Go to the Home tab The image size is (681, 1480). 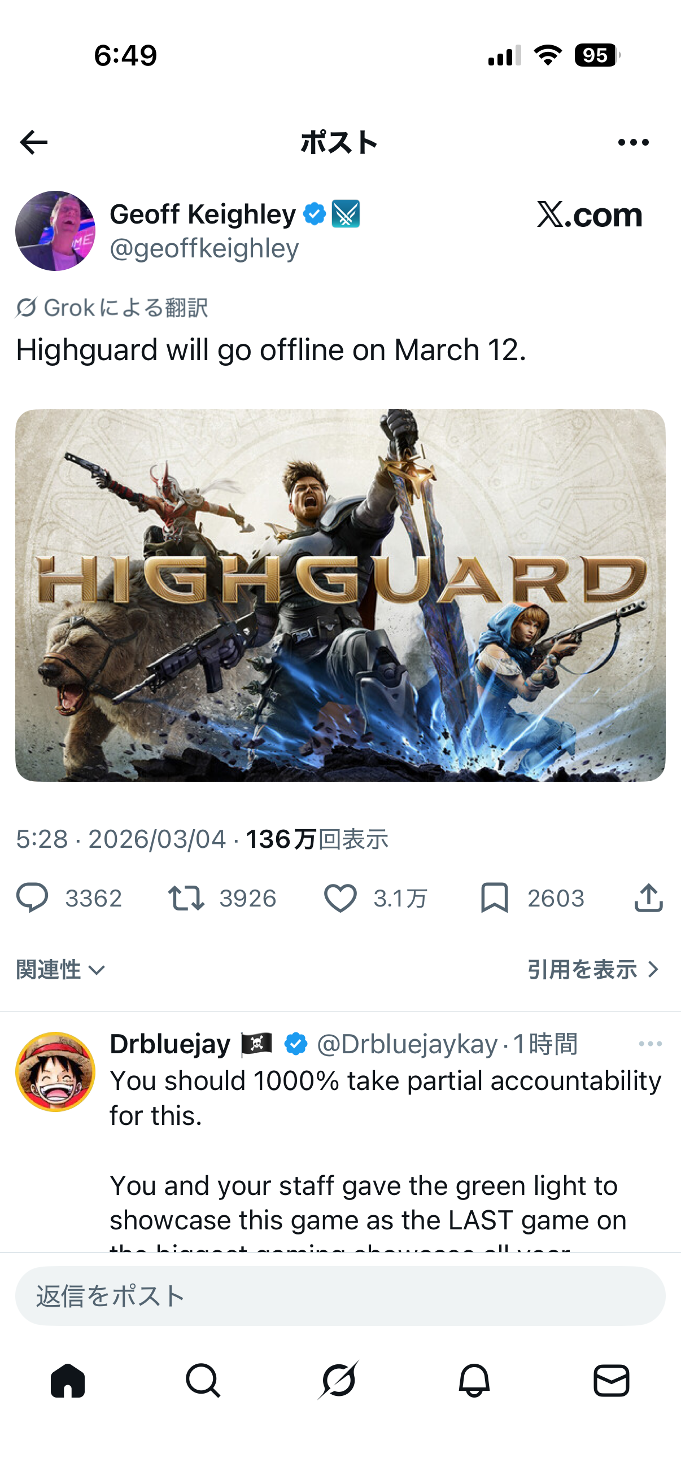tap(68, 1380)
